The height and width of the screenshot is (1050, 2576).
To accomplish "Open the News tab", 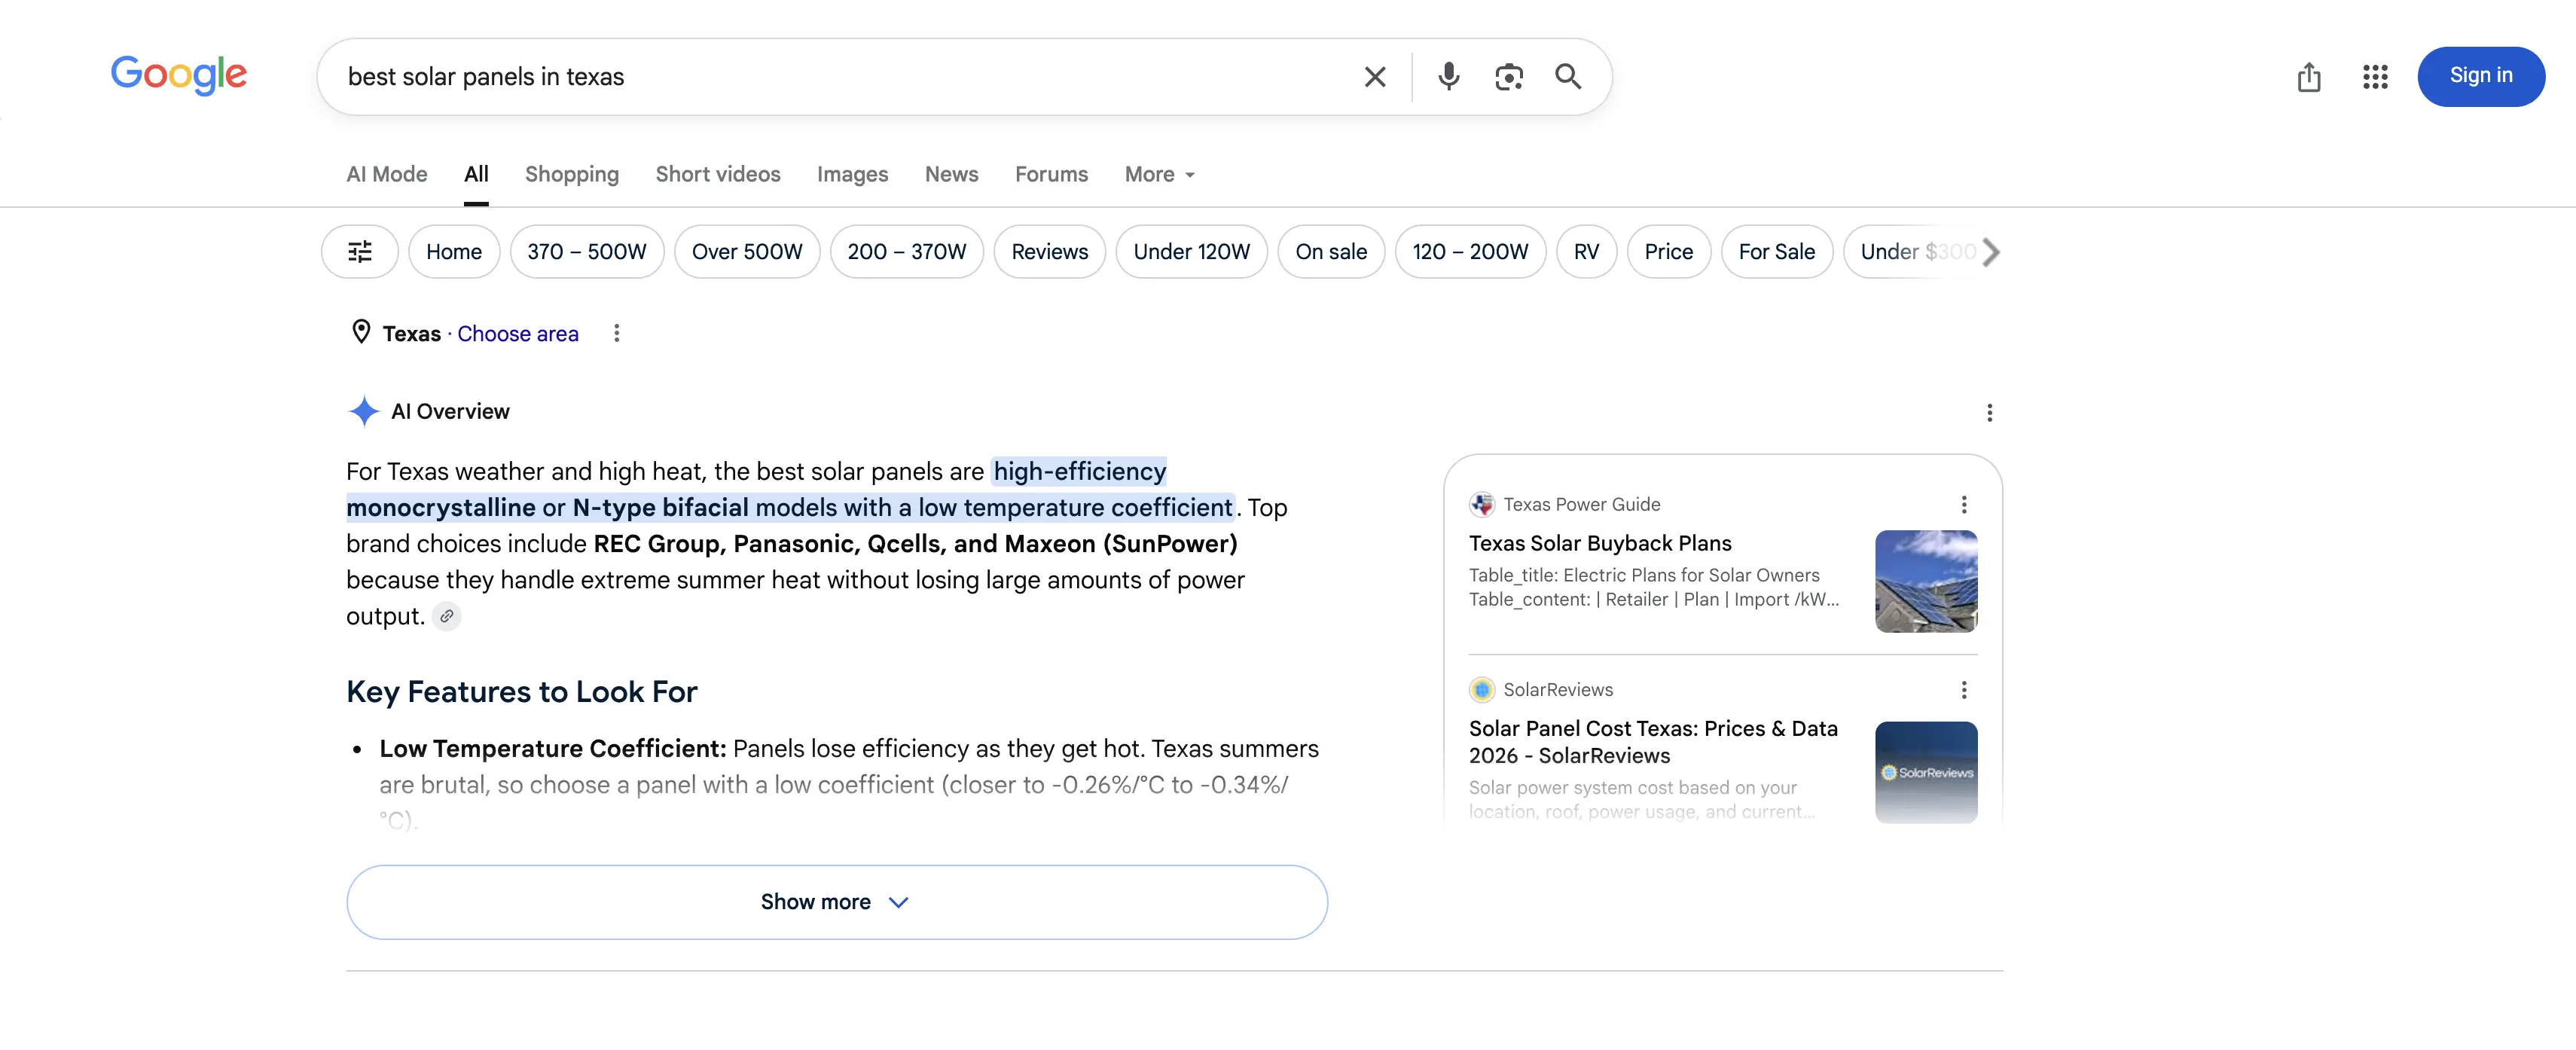I will coord(951,175).
